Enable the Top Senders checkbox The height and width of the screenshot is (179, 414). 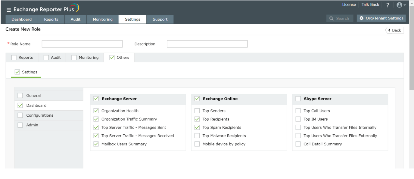[x=197, y=111]
